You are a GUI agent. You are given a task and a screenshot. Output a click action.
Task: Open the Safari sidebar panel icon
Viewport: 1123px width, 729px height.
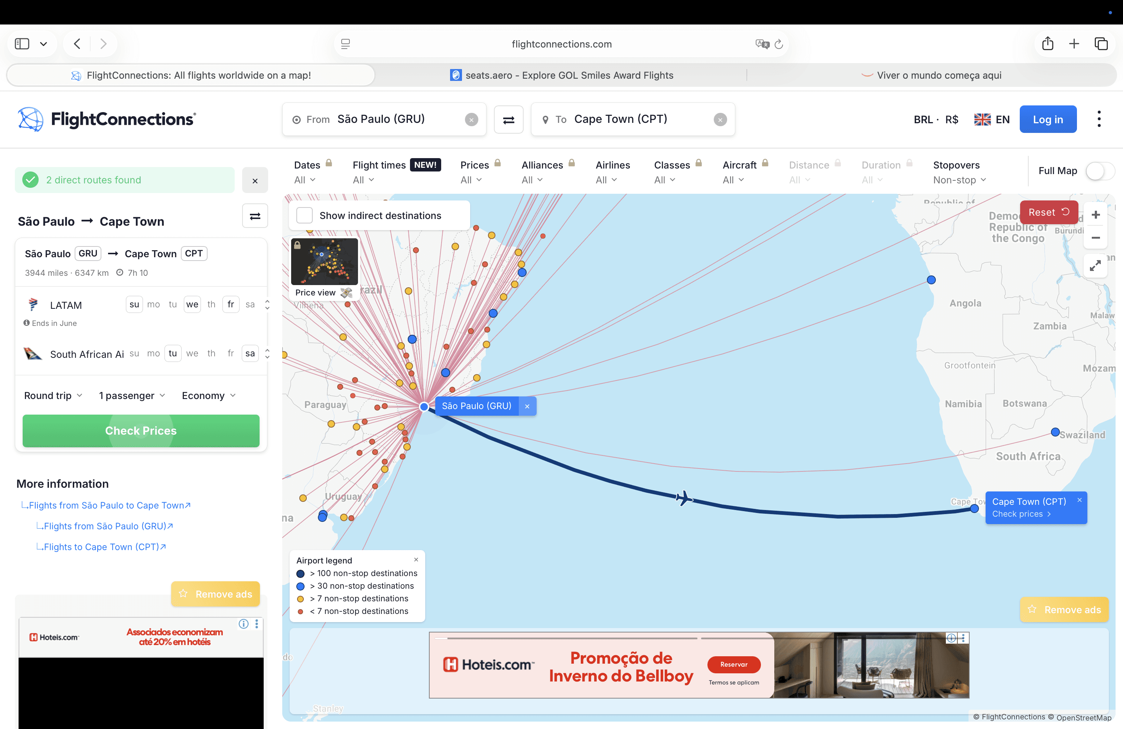coord(22,44)
